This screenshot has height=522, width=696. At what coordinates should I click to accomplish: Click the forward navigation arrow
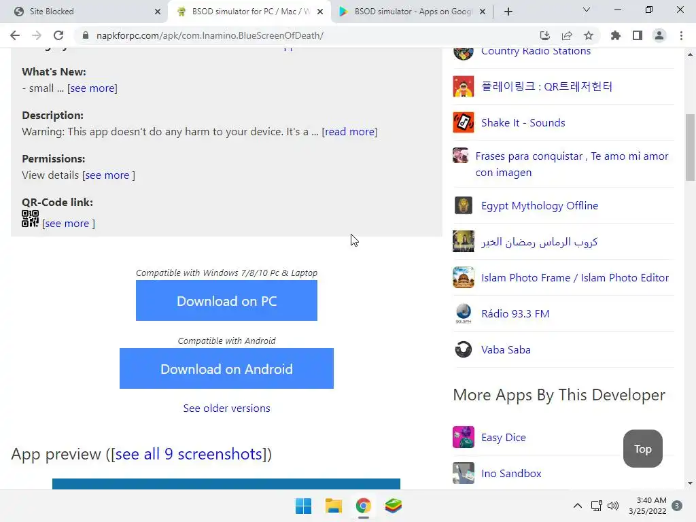point(37,35)
